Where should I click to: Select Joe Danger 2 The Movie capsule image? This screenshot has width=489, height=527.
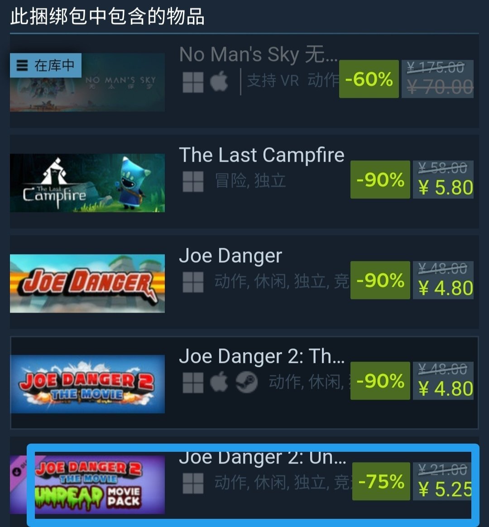pos(87,384)
